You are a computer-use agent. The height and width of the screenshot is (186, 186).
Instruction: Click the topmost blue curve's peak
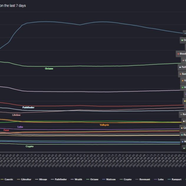(x=46, y=22)
